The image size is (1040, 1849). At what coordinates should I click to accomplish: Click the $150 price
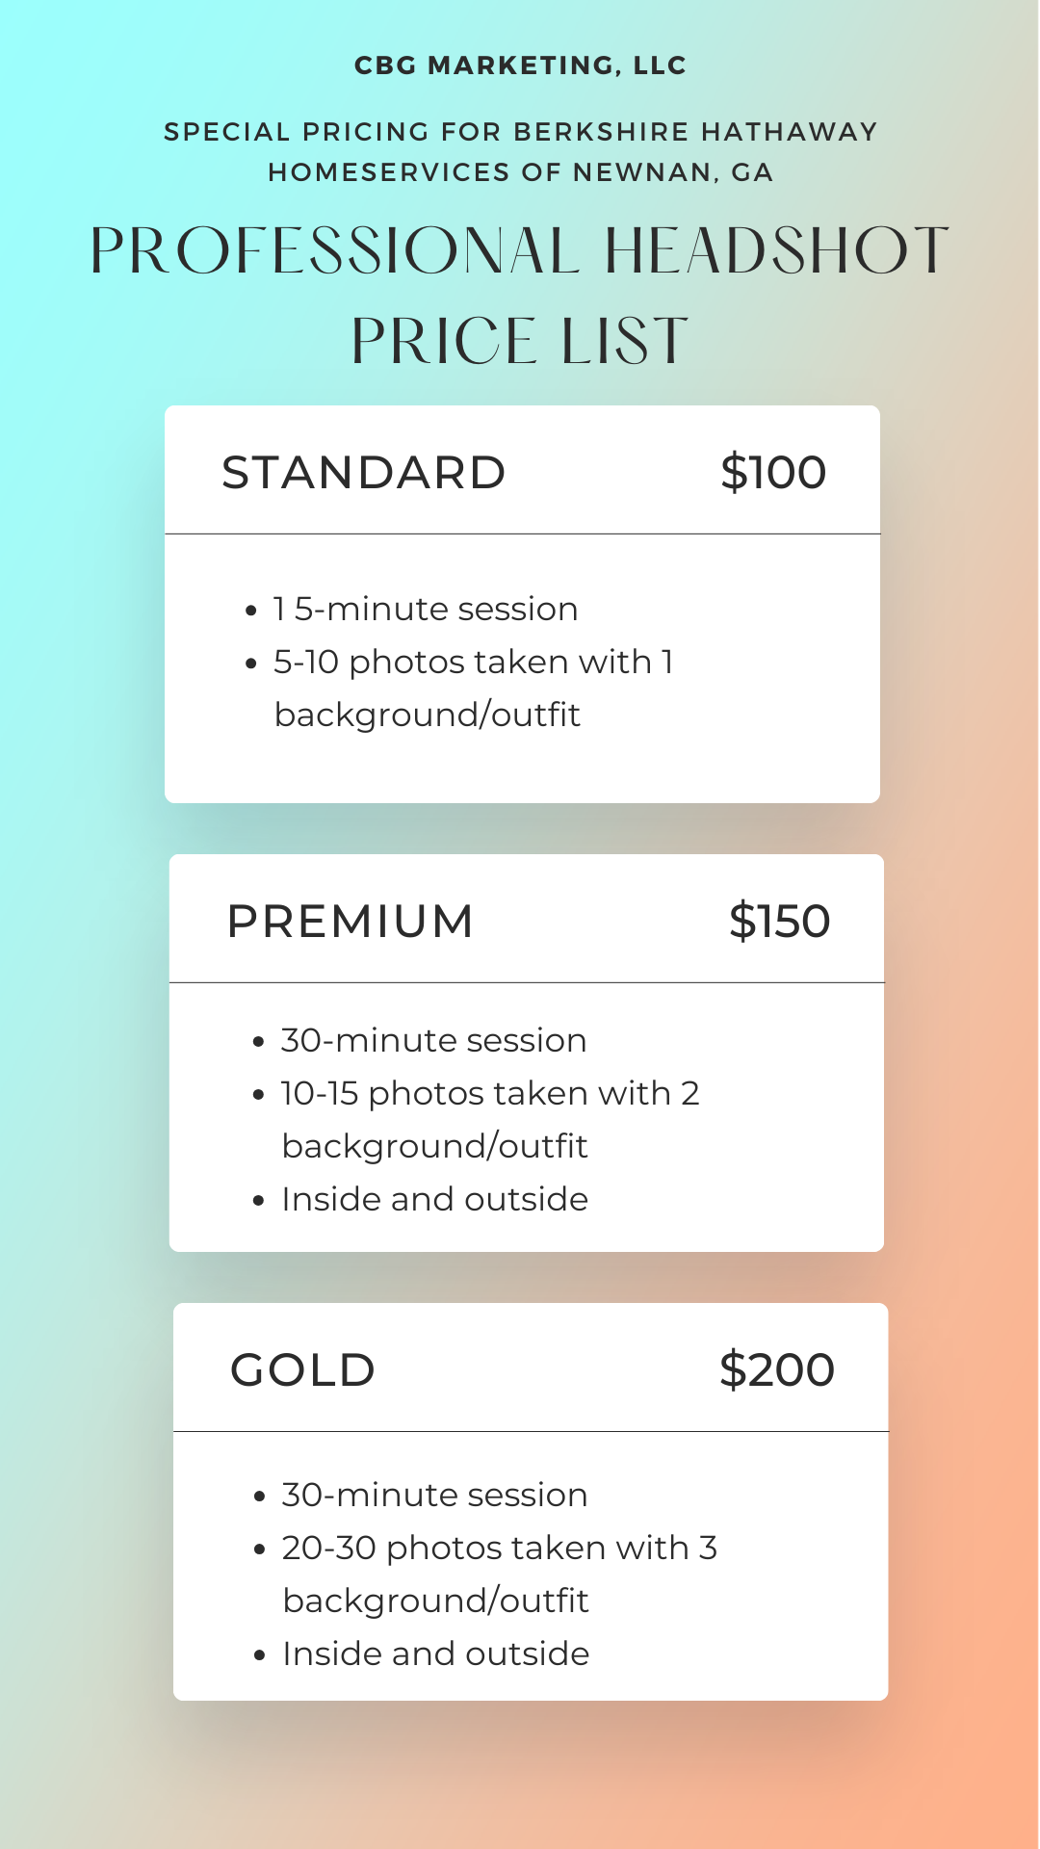[x=779, y=922]
